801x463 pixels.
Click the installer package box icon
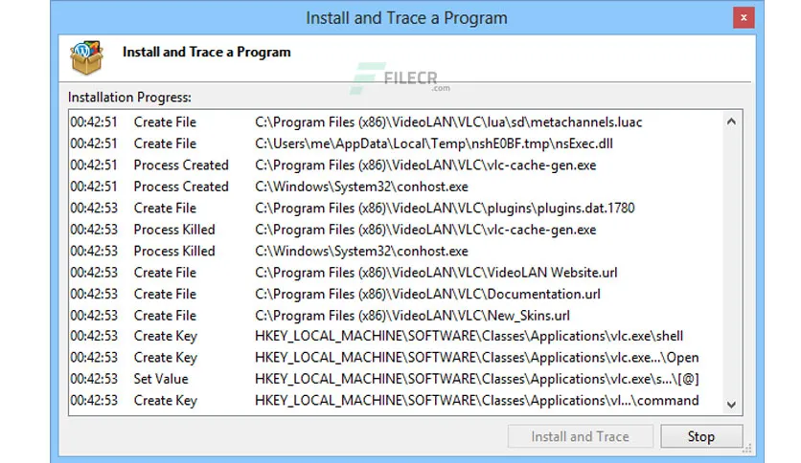point(86,57)
